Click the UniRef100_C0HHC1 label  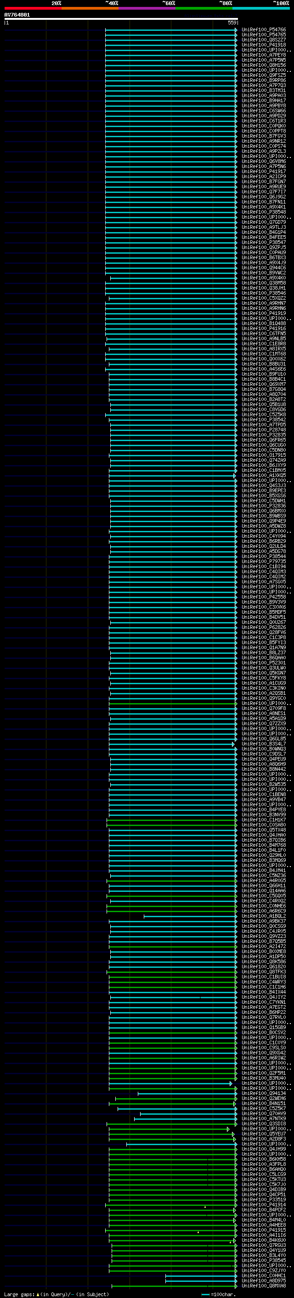click(x=263, y=1275)
